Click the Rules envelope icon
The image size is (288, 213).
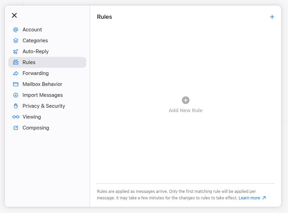tap(16, 62)
